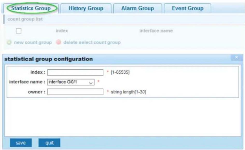
Task: Focus the owner input field
Action: tap(75, 92)
